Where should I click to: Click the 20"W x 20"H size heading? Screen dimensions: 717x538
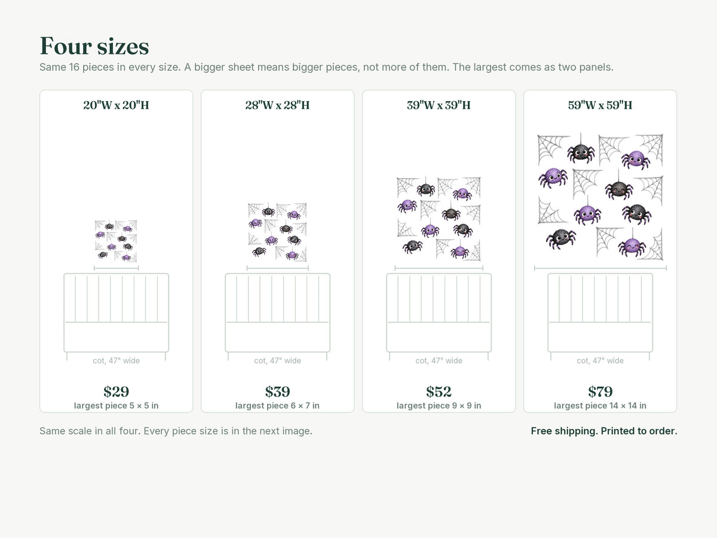[x=116, y=105]
